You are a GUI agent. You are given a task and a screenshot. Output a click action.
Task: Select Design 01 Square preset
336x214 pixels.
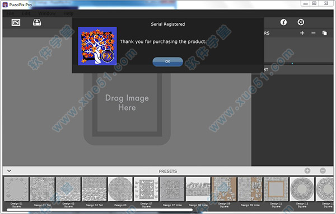pyautogui.click(x=16, y=189)
